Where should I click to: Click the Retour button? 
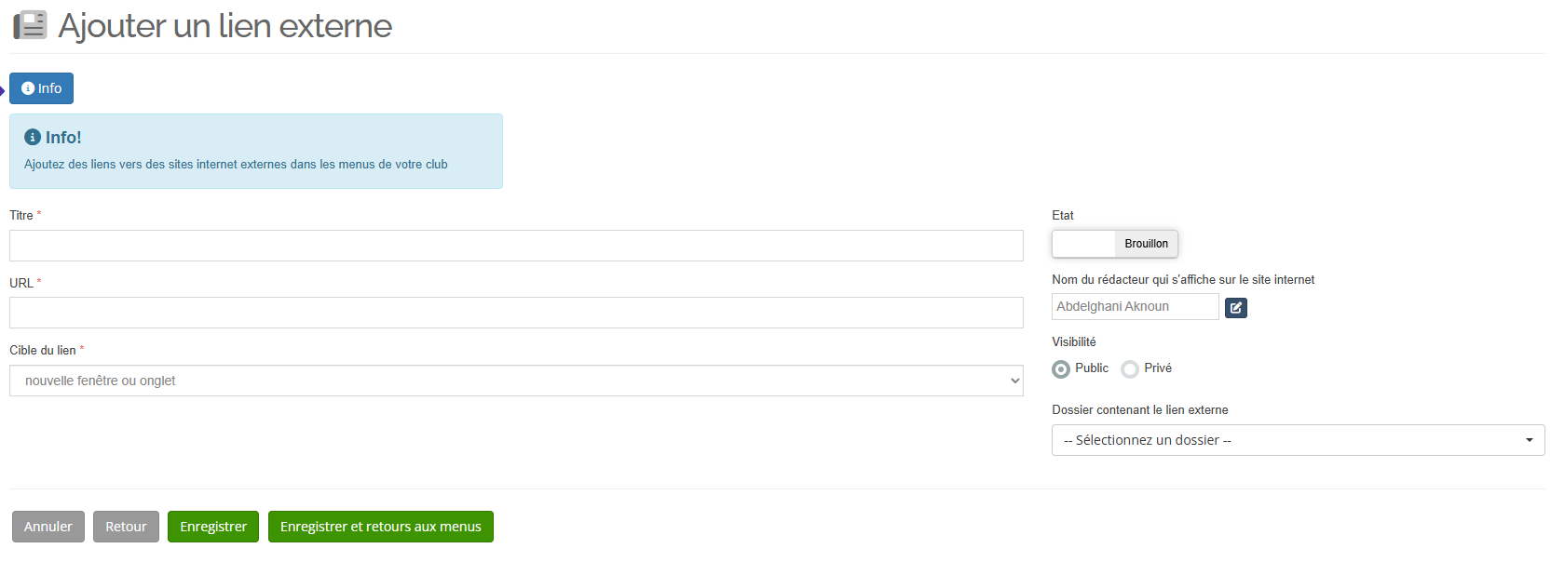click(126, 527)
